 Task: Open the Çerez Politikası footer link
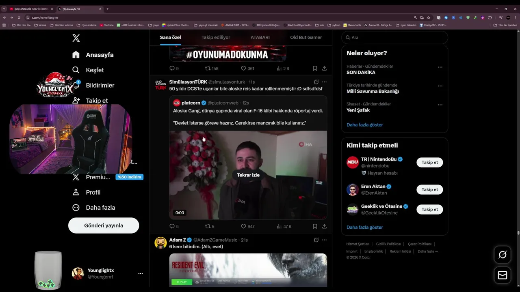tap(420, 244)
